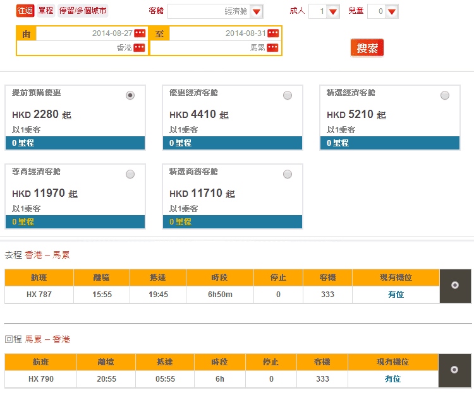The height and width of the screenshot is (393, 474).
Task: Expand the 客艙 cabin class dropdown
Action: point(256,11)
